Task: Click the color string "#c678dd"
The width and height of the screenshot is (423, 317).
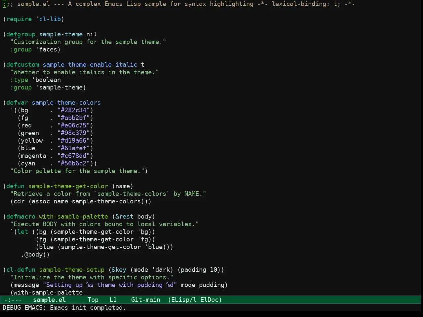Action: pos(73,156)
